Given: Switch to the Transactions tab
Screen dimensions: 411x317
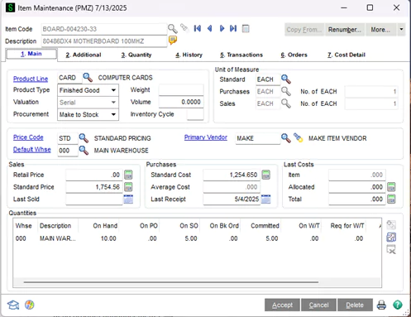Looking at the screenshot, I should click(x=241, y=55).
